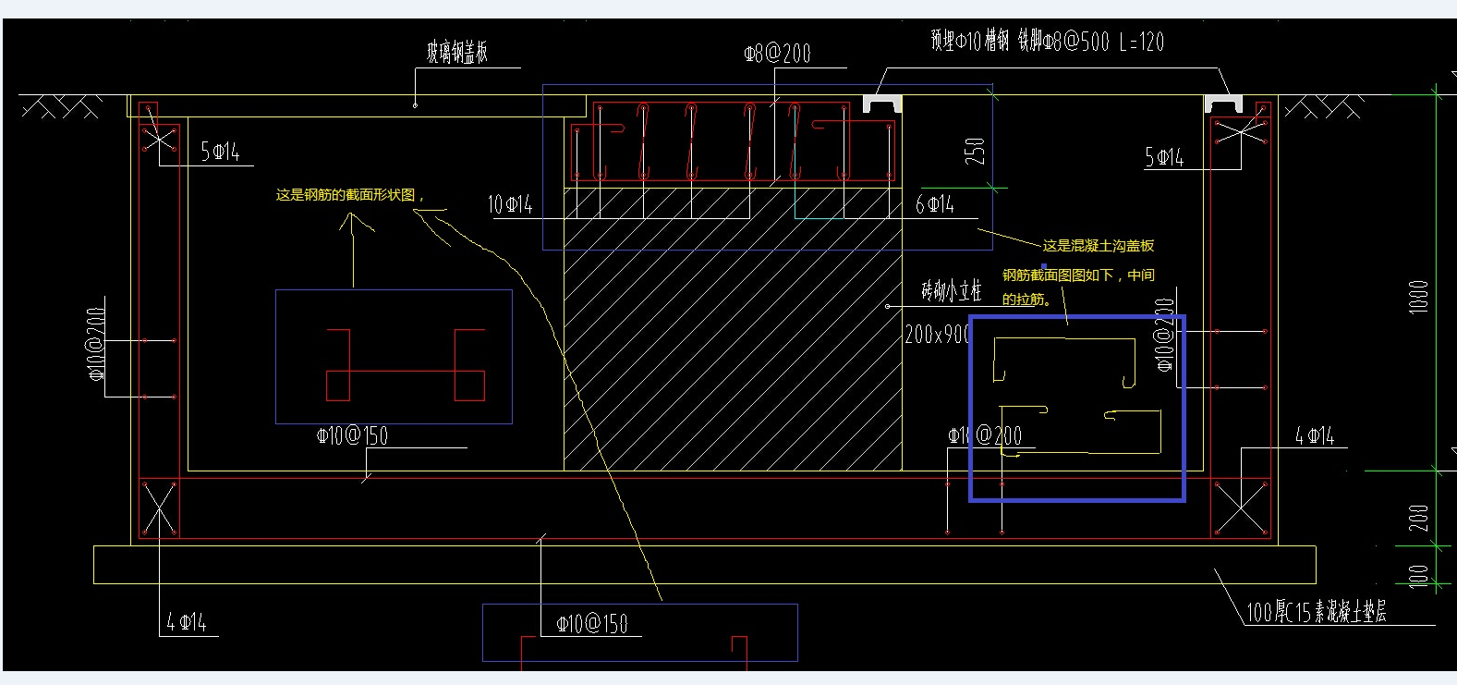Viewport: 1457px width, 685px height.
Task: Click the Φ8@200 rebar annotation
Action: point(778,54)
